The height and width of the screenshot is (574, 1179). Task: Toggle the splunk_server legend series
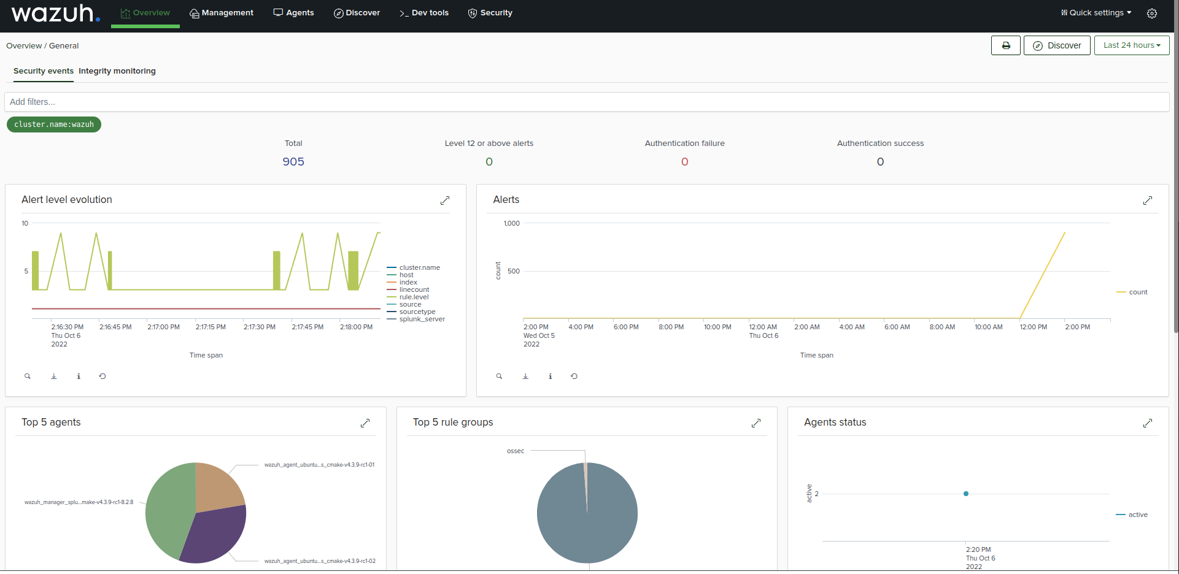416,320
